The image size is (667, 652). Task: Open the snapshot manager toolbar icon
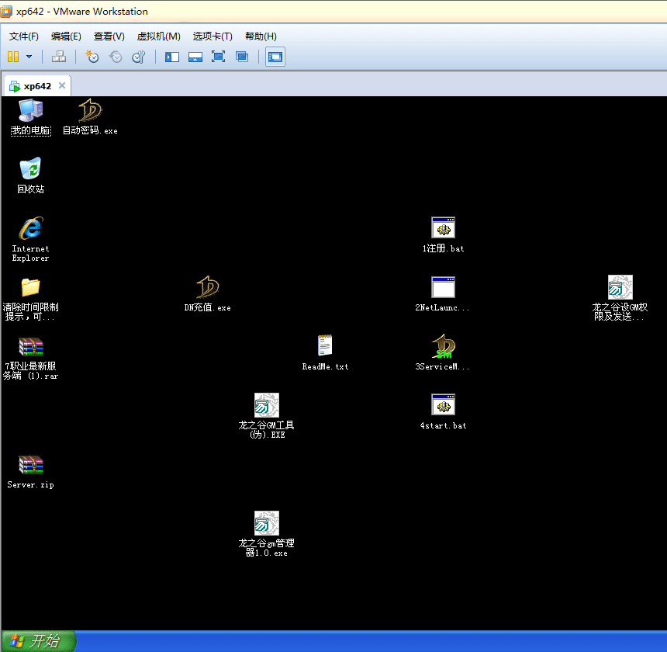point(139,57)
